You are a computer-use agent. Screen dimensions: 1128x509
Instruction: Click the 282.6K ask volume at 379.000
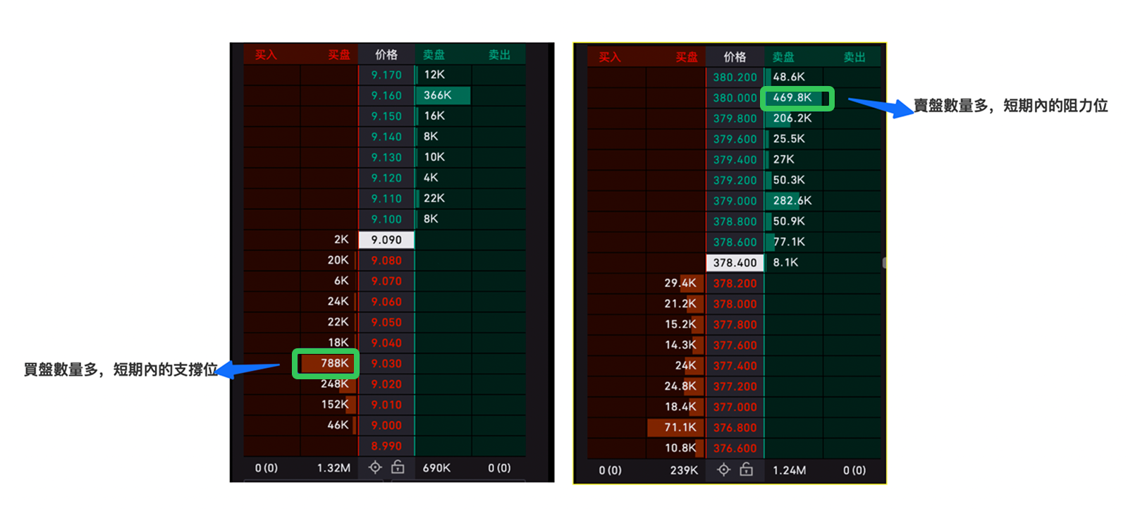click(792, 201)
